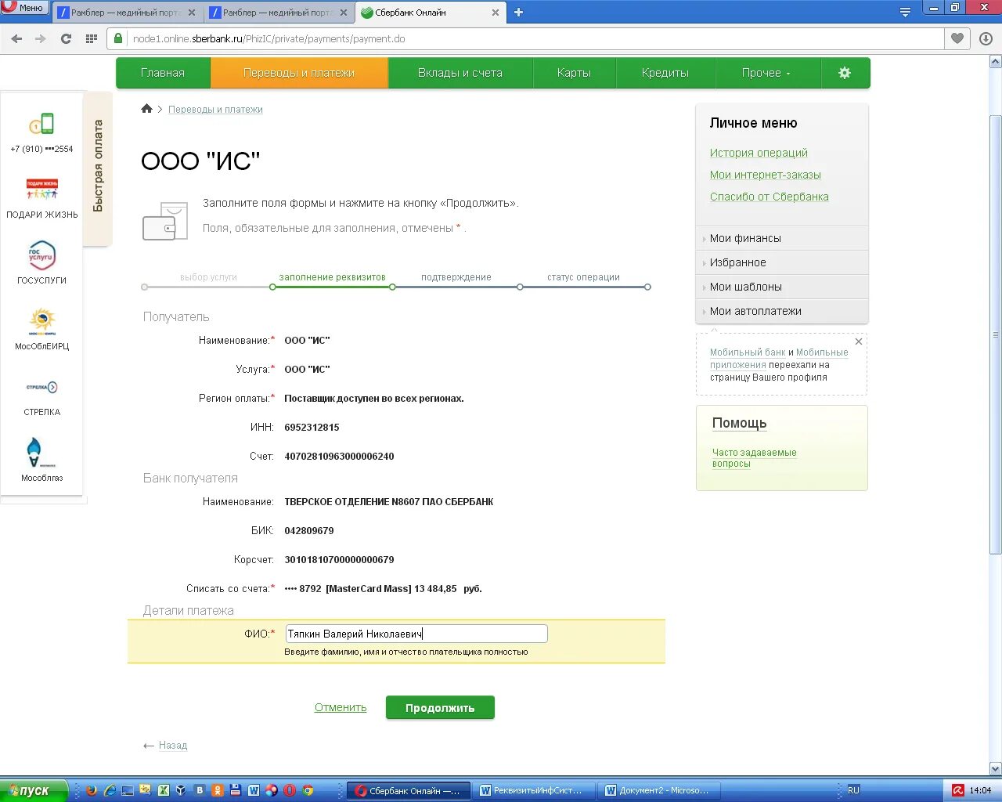Click the green padlock security icon

click(x=118, y=38)
